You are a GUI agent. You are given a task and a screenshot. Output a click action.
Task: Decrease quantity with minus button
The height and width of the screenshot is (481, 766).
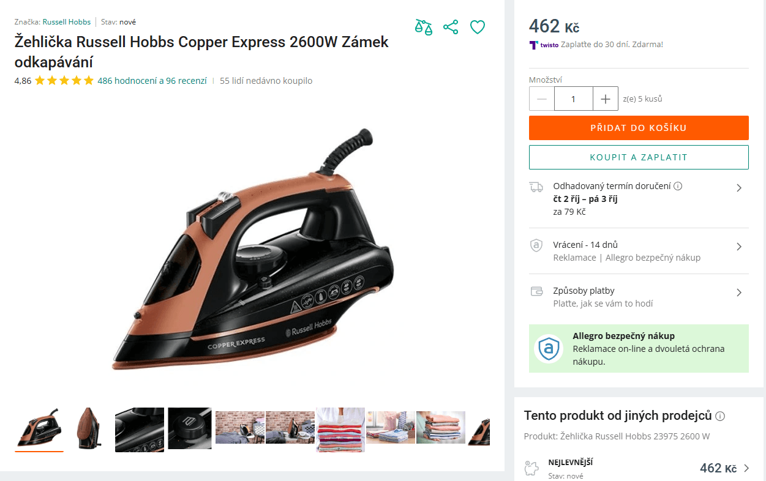542,99
